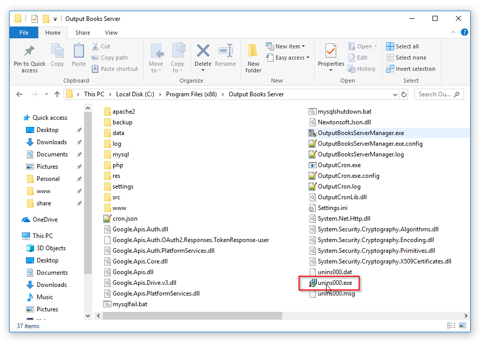The width and height of the screenshot is (489, 346).
Task: Click the Pin to Quick access icon
Action: (x=30, y=51)
